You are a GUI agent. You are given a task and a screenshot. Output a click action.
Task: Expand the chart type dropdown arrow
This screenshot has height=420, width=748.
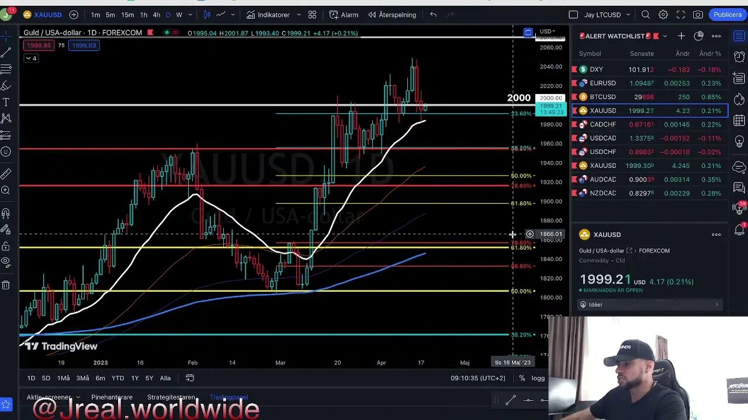click(233, 15)
